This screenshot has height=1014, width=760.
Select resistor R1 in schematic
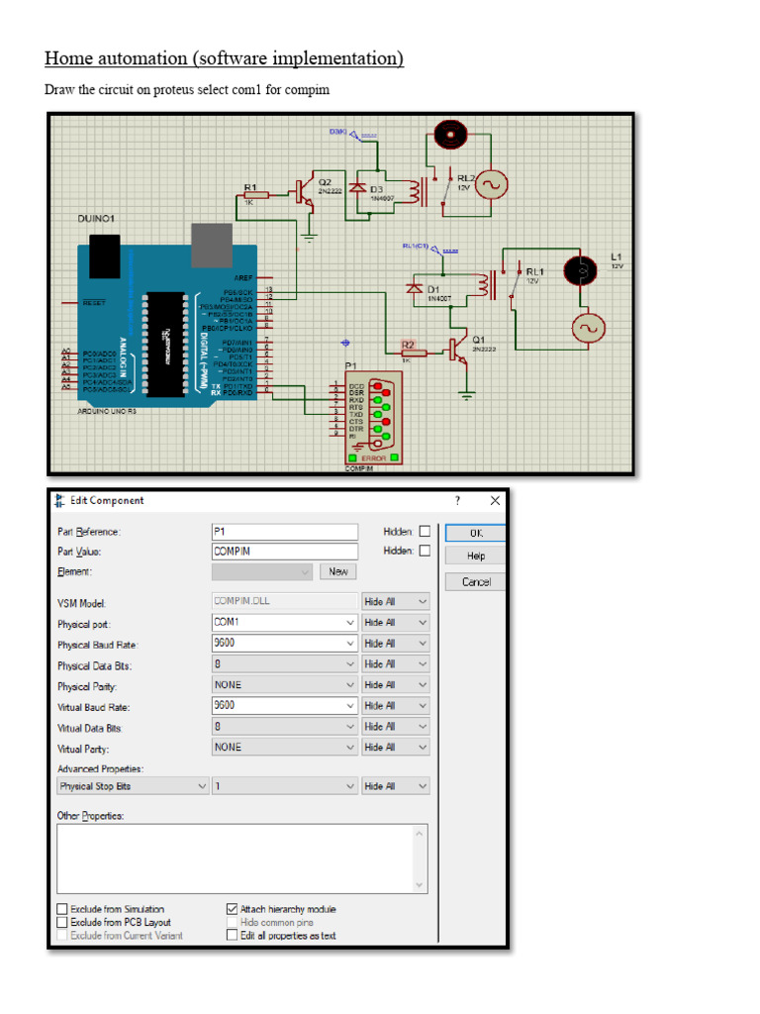tap(256, 194)
